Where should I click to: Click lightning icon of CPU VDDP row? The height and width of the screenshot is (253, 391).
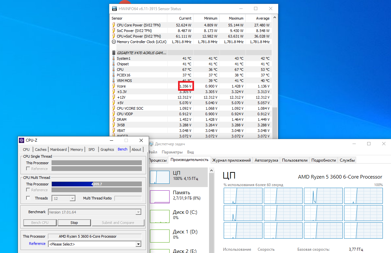pyautogui.click(x=114, y=114)
